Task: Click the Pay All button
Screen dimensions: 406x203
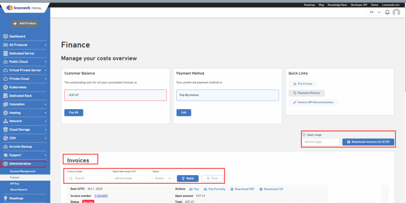Action: point(74,113)
